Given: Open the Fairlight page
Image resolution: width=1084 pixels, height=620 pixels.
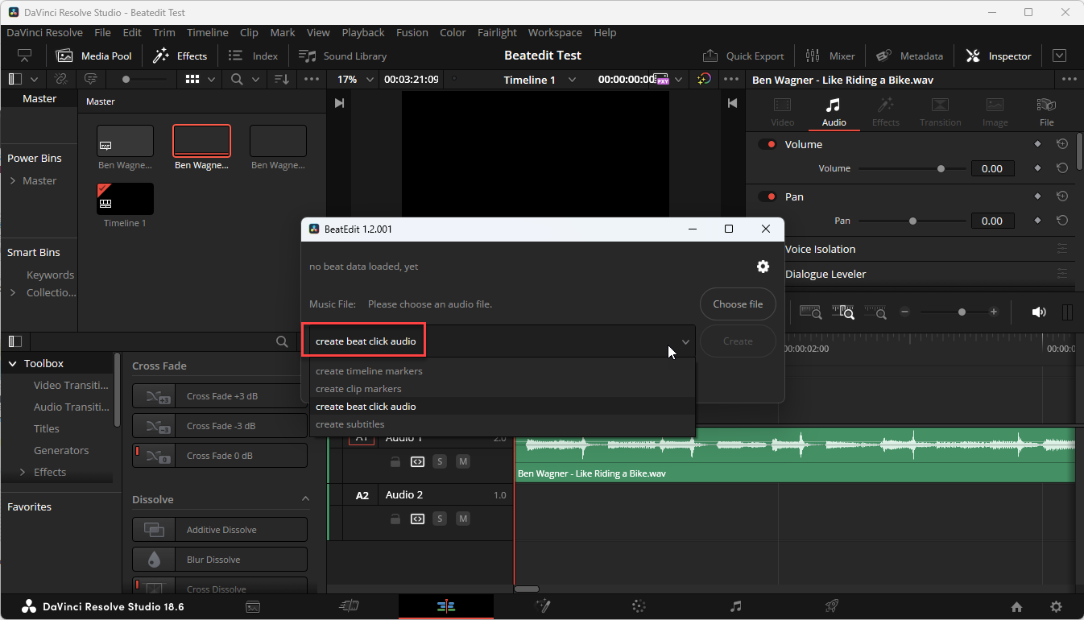Looking at the screenshot, I should [735, 606].
